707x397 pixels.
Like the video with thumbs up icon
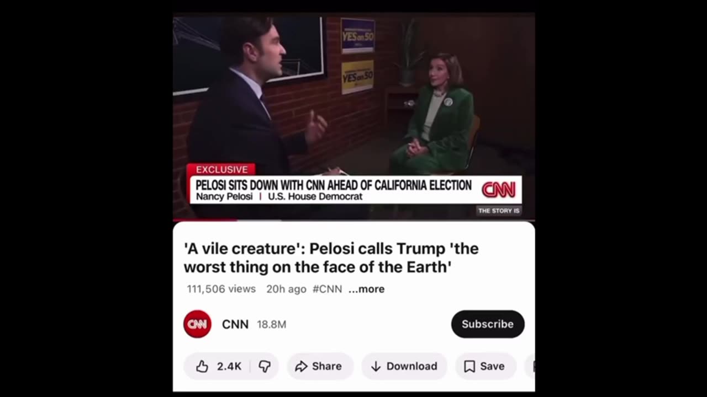click(202, 366)
